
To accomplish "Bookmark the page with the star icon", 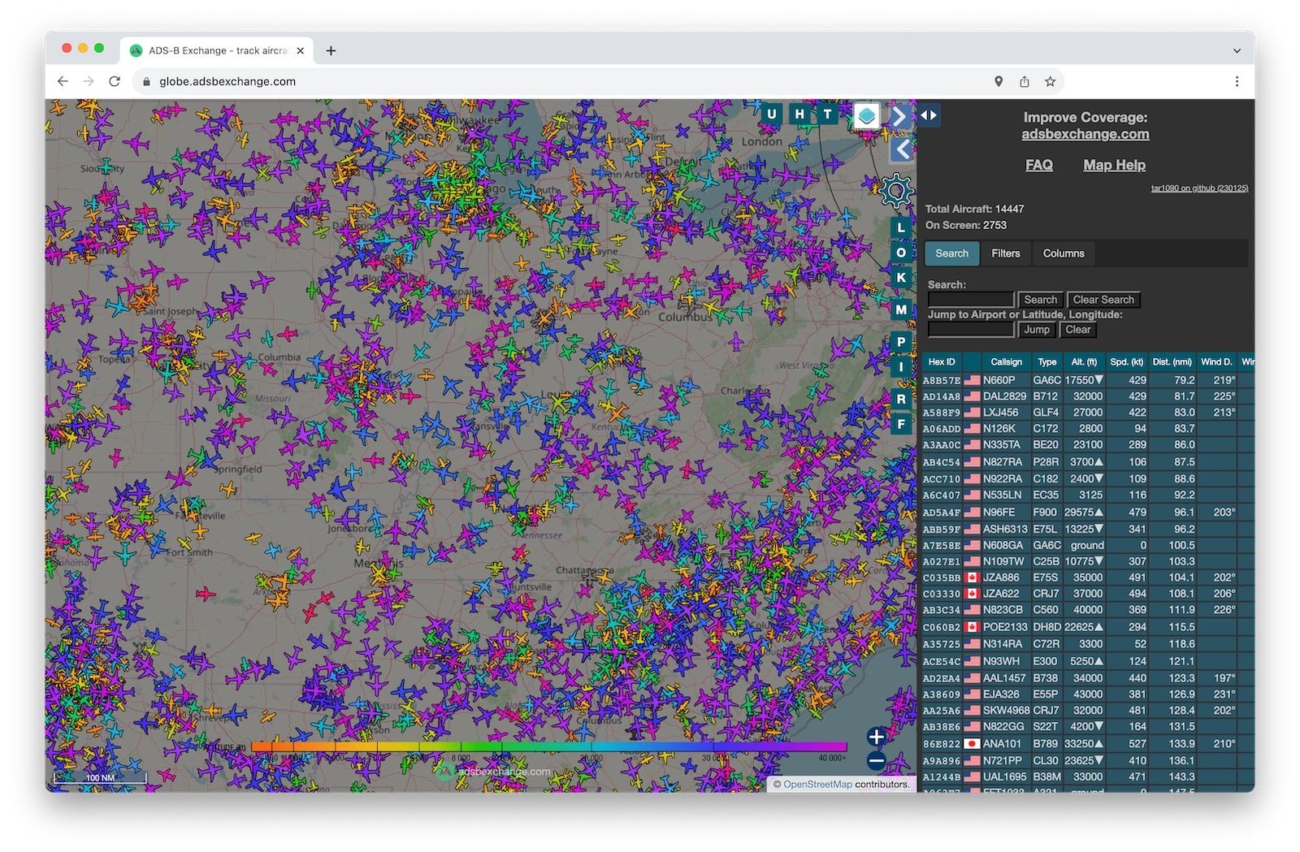I will click(1050, 81).
